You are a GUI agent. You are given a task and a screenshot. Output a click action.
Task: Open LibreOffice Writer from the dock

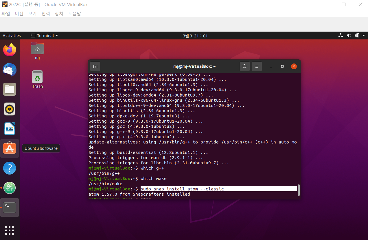tap(10, 129)
